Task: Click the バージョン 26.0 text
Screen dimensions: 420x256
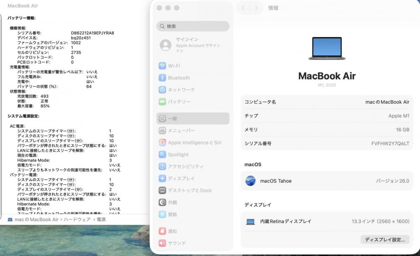Action: [x=392, y=181]
